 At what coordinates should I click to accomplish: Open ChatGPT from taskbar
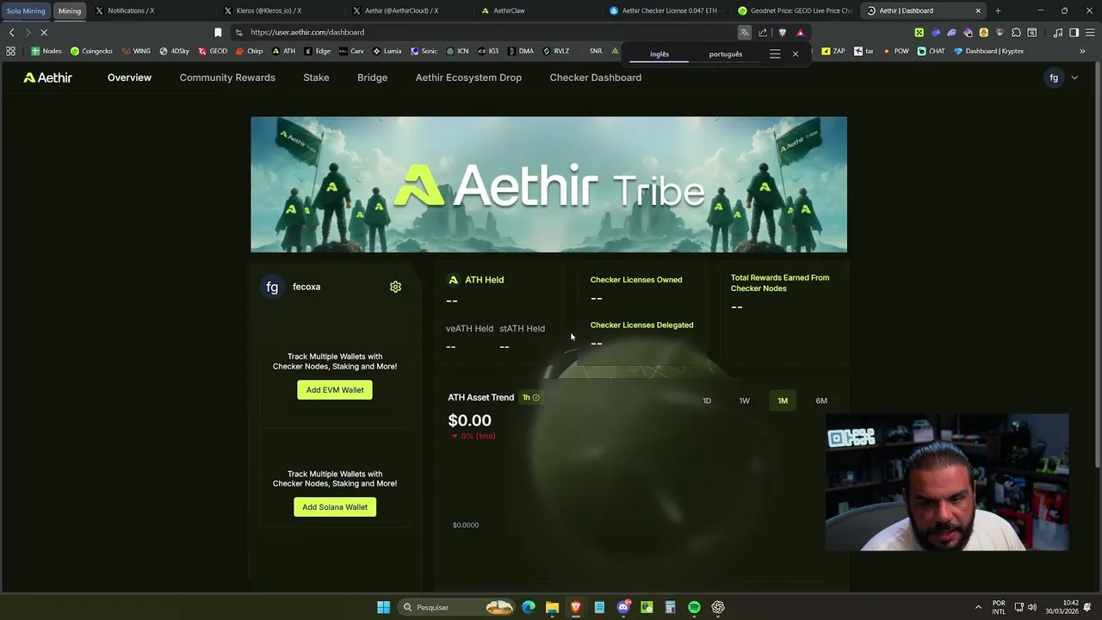pyautogui.click(x=718, y=607)
